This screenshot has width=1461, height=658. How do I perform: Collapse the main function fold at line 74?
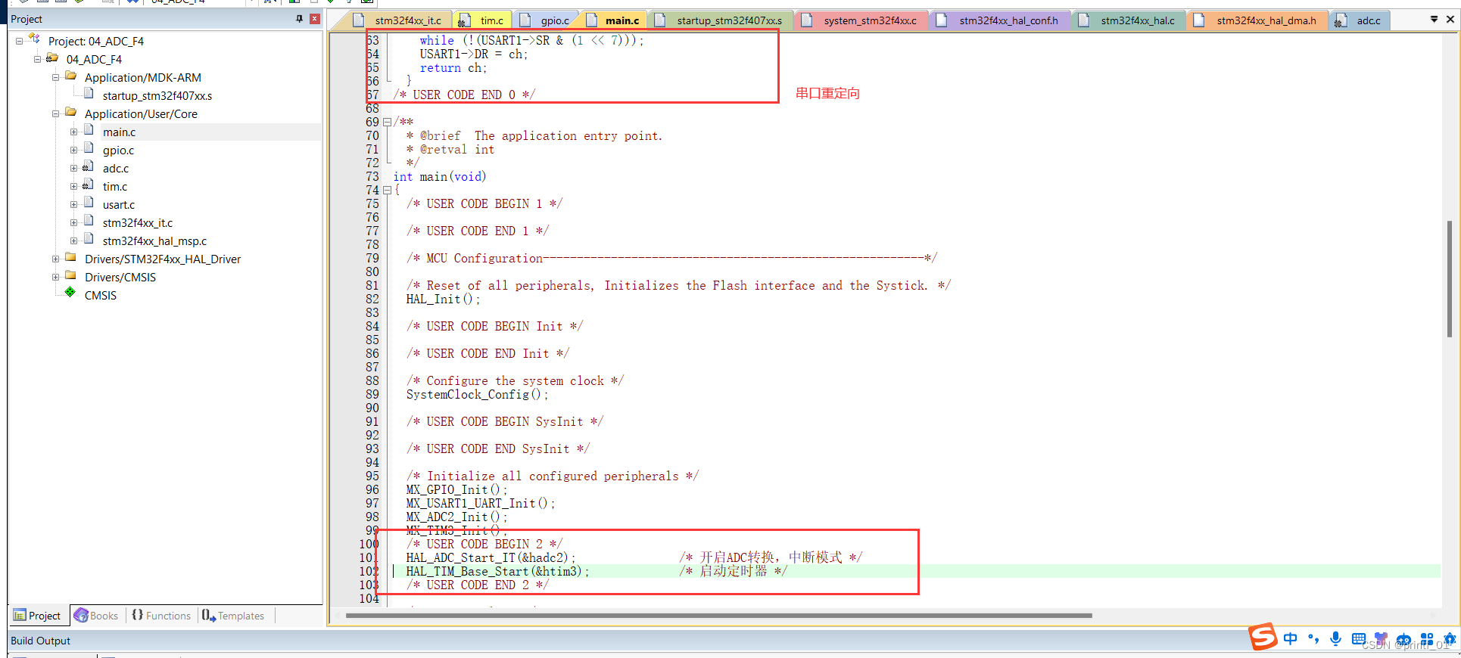[x=387, y=191]
